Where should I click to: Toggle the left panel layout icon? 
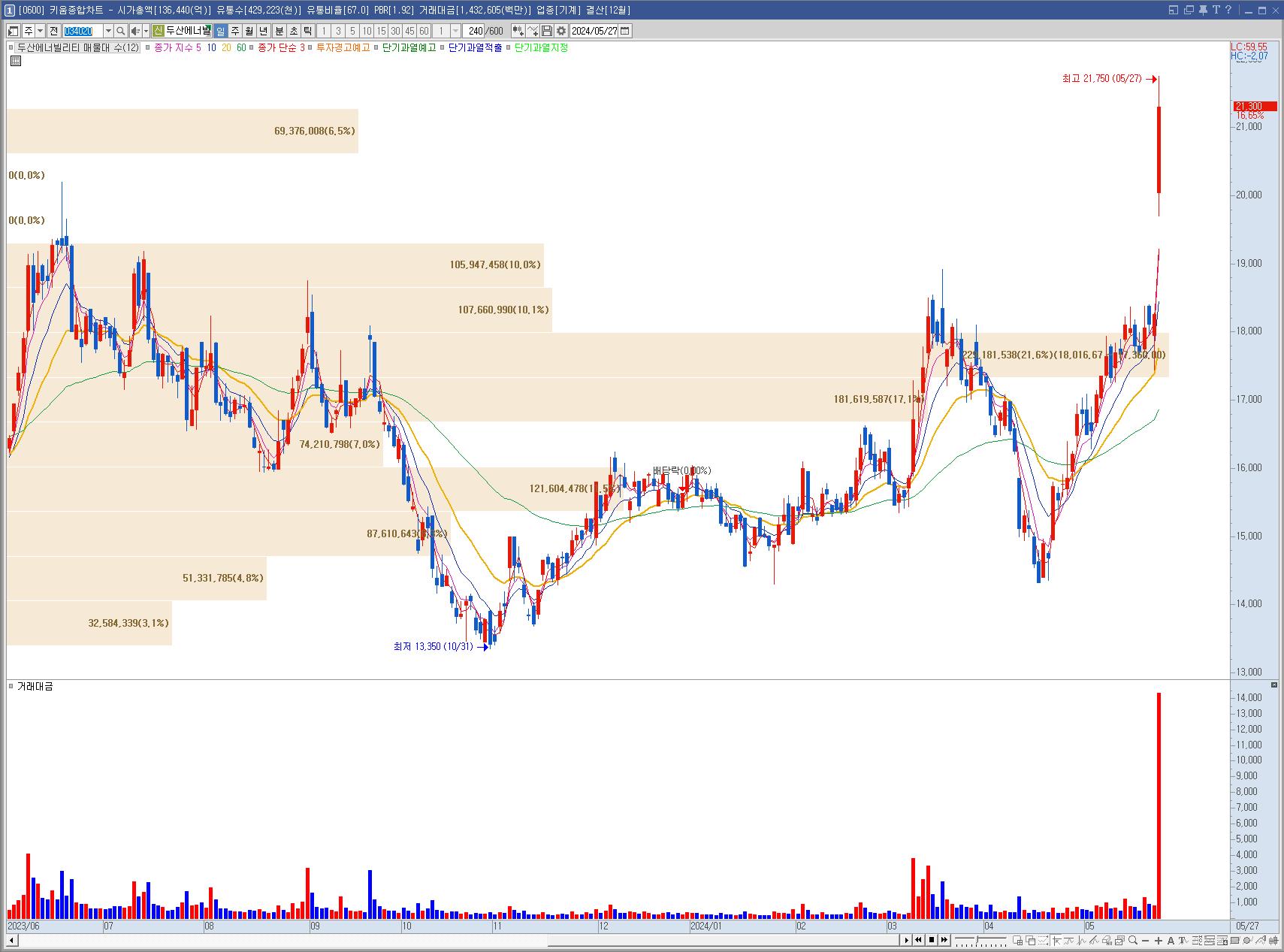coord(14,31)
